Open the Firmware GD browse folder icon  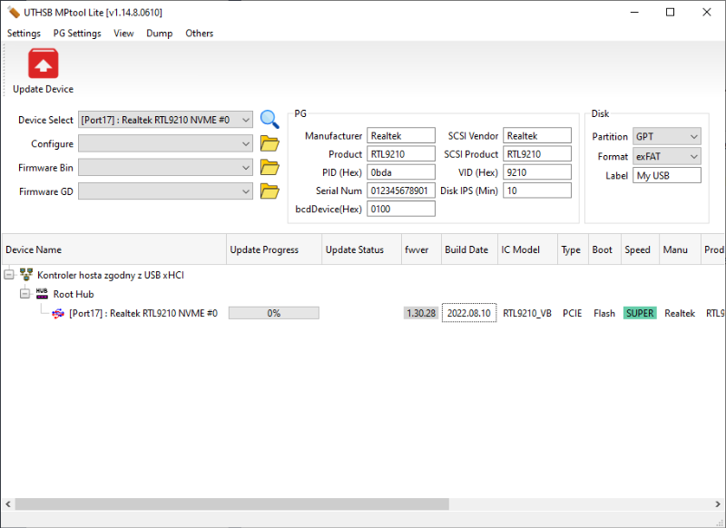[x=270, y=191]
